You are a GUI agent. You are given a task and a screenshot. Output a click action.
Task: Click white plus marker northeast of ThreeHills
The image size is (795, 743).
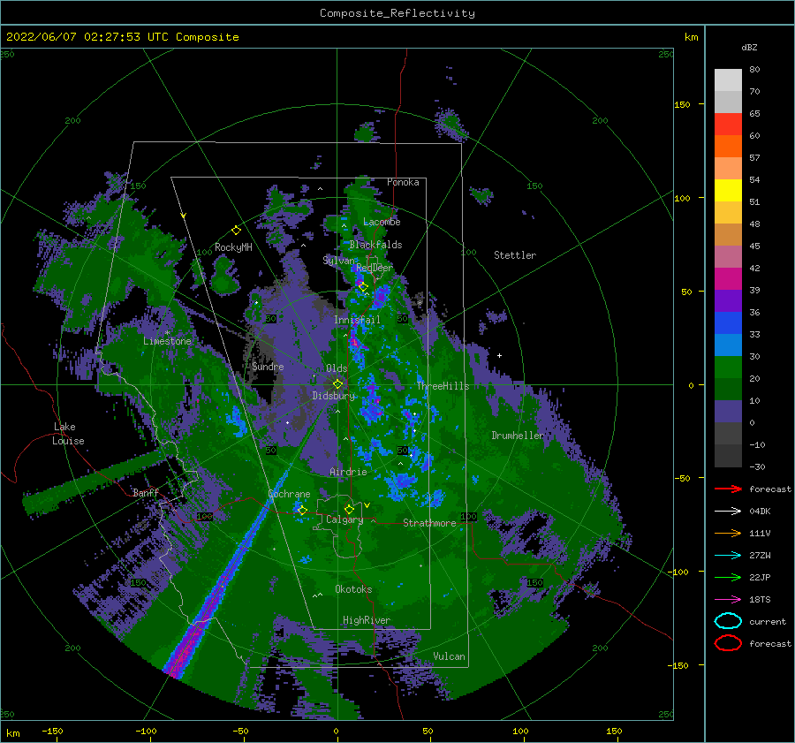coord(499,355)
